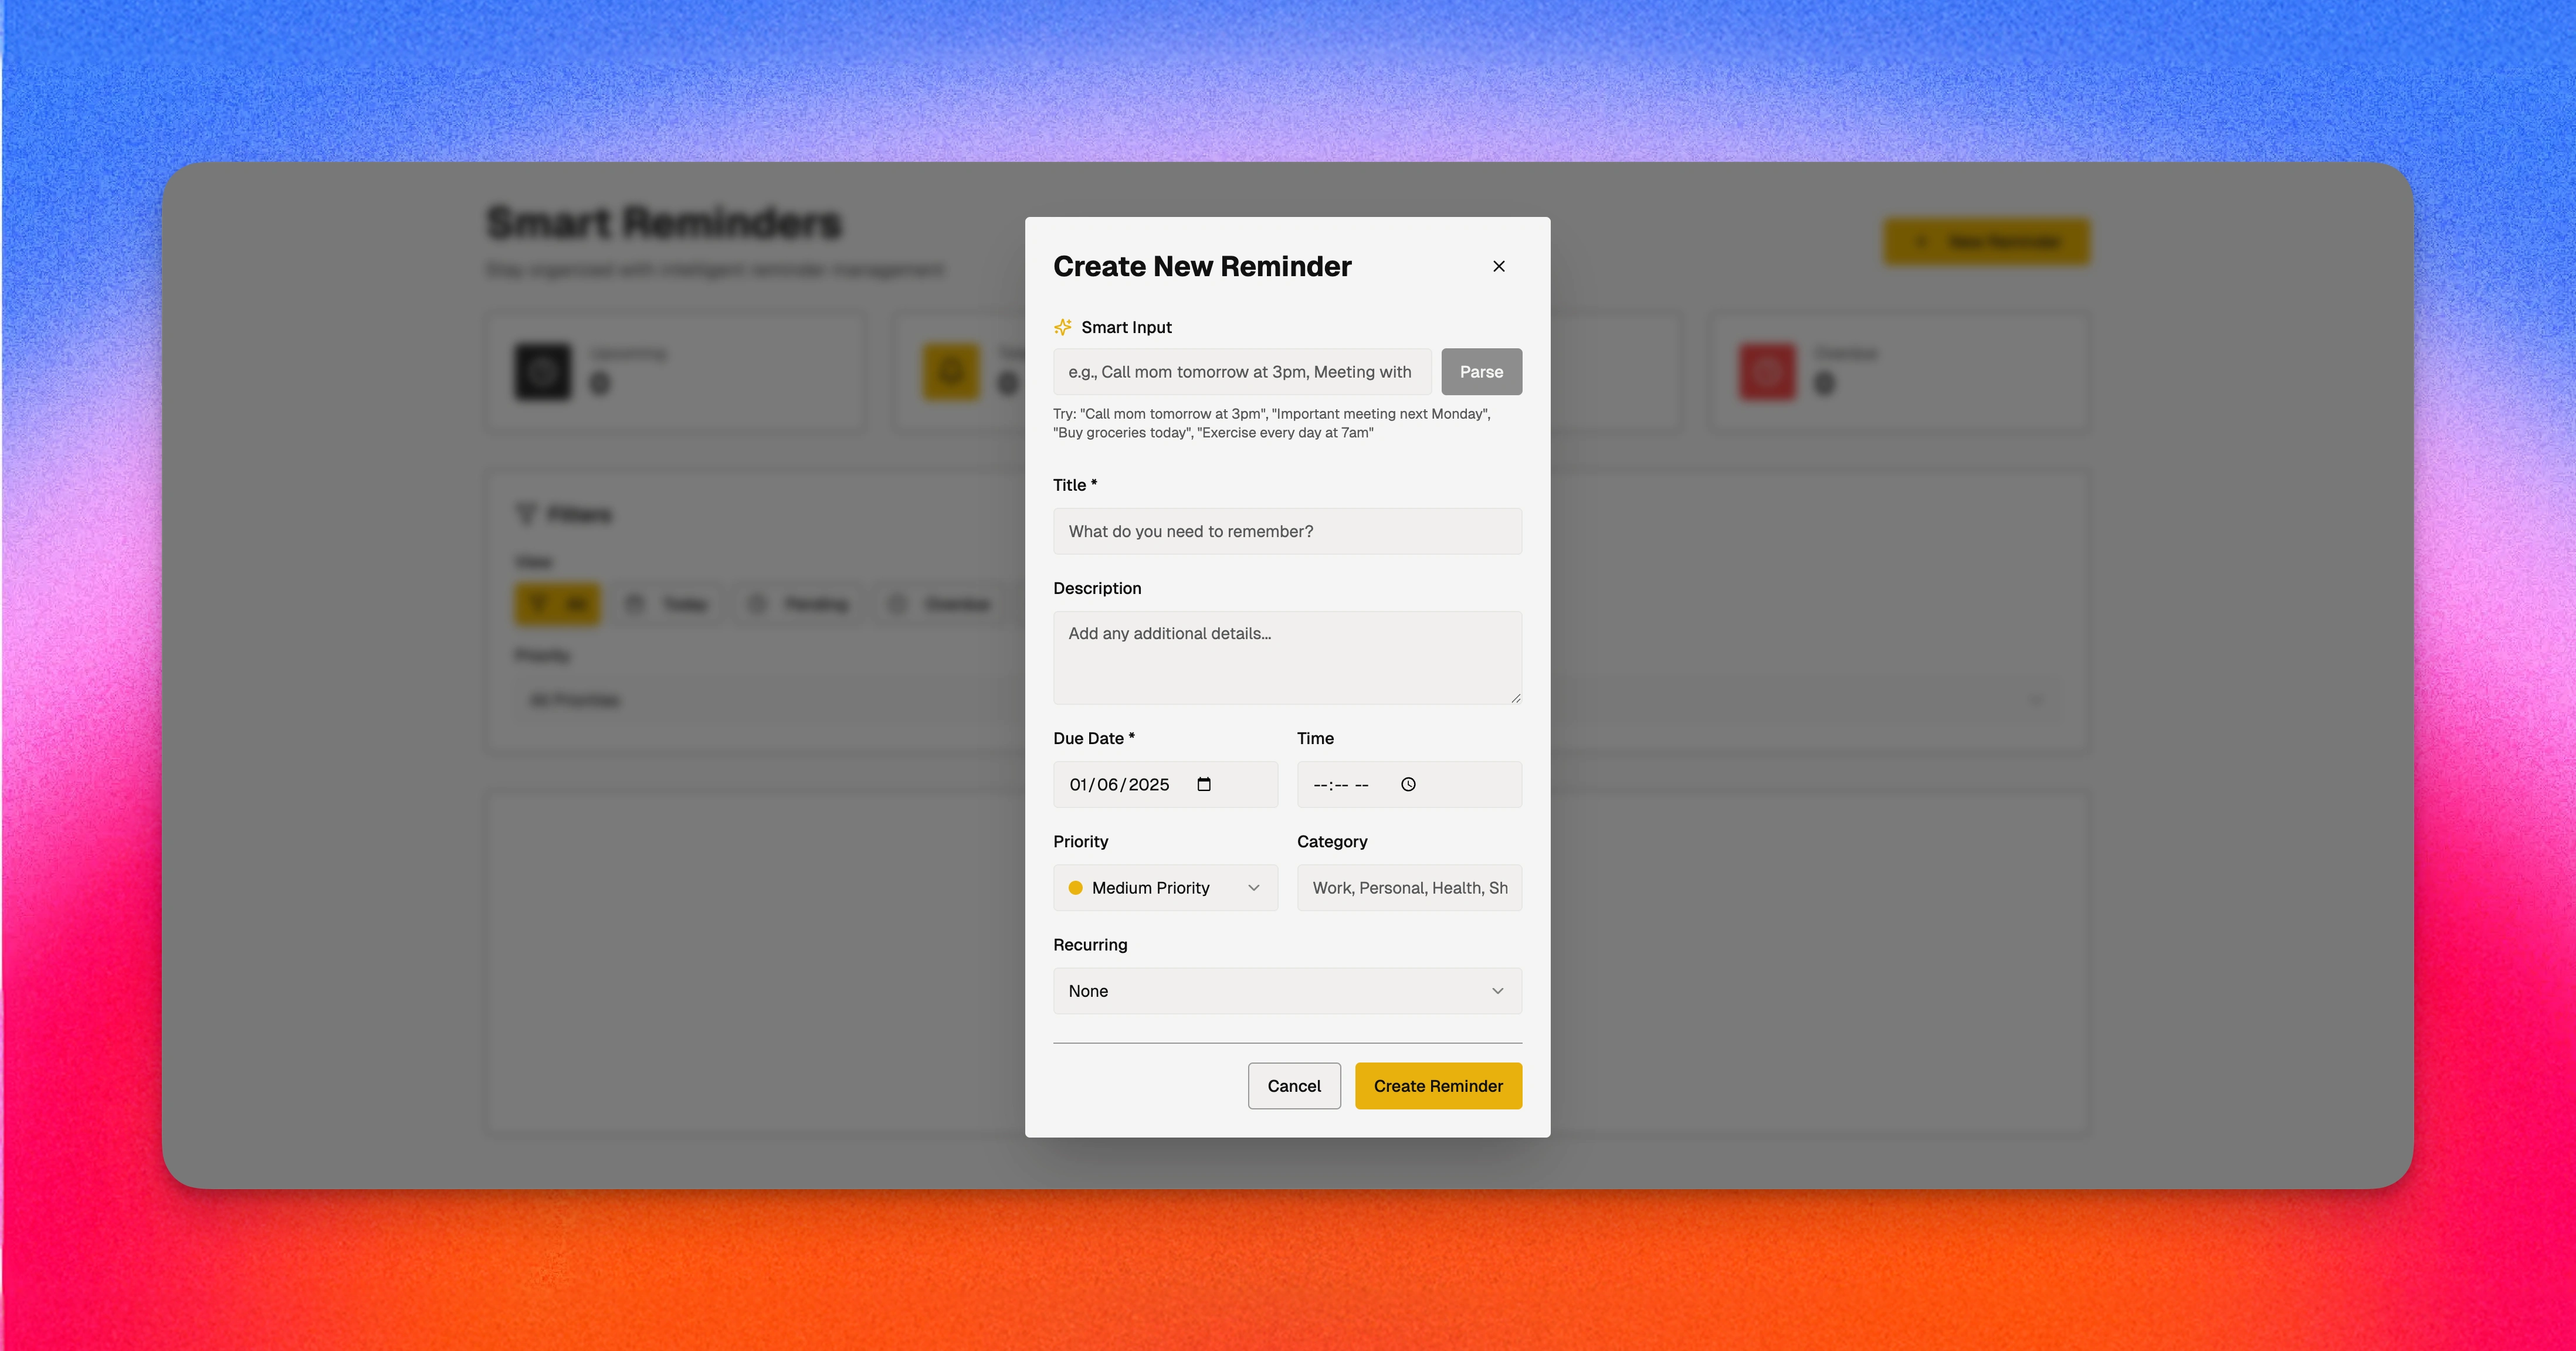Click the yellow priority dot indicator

click(1075, 888)
